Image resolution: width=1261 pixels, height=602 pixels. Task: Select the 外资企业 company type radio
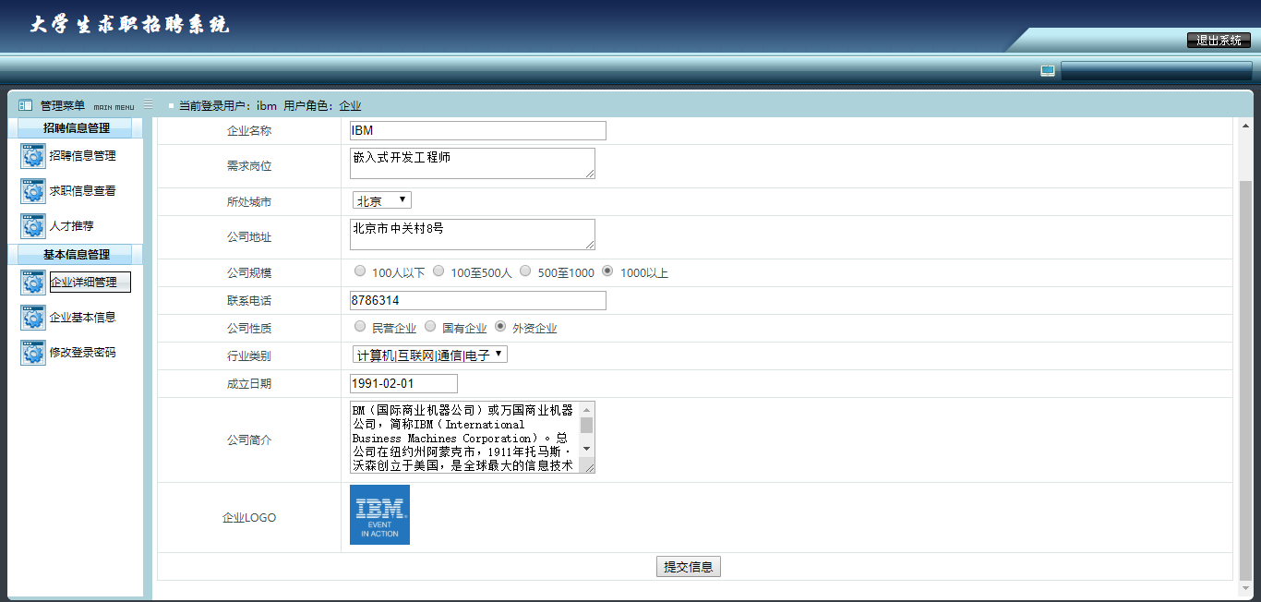point(500,327)
